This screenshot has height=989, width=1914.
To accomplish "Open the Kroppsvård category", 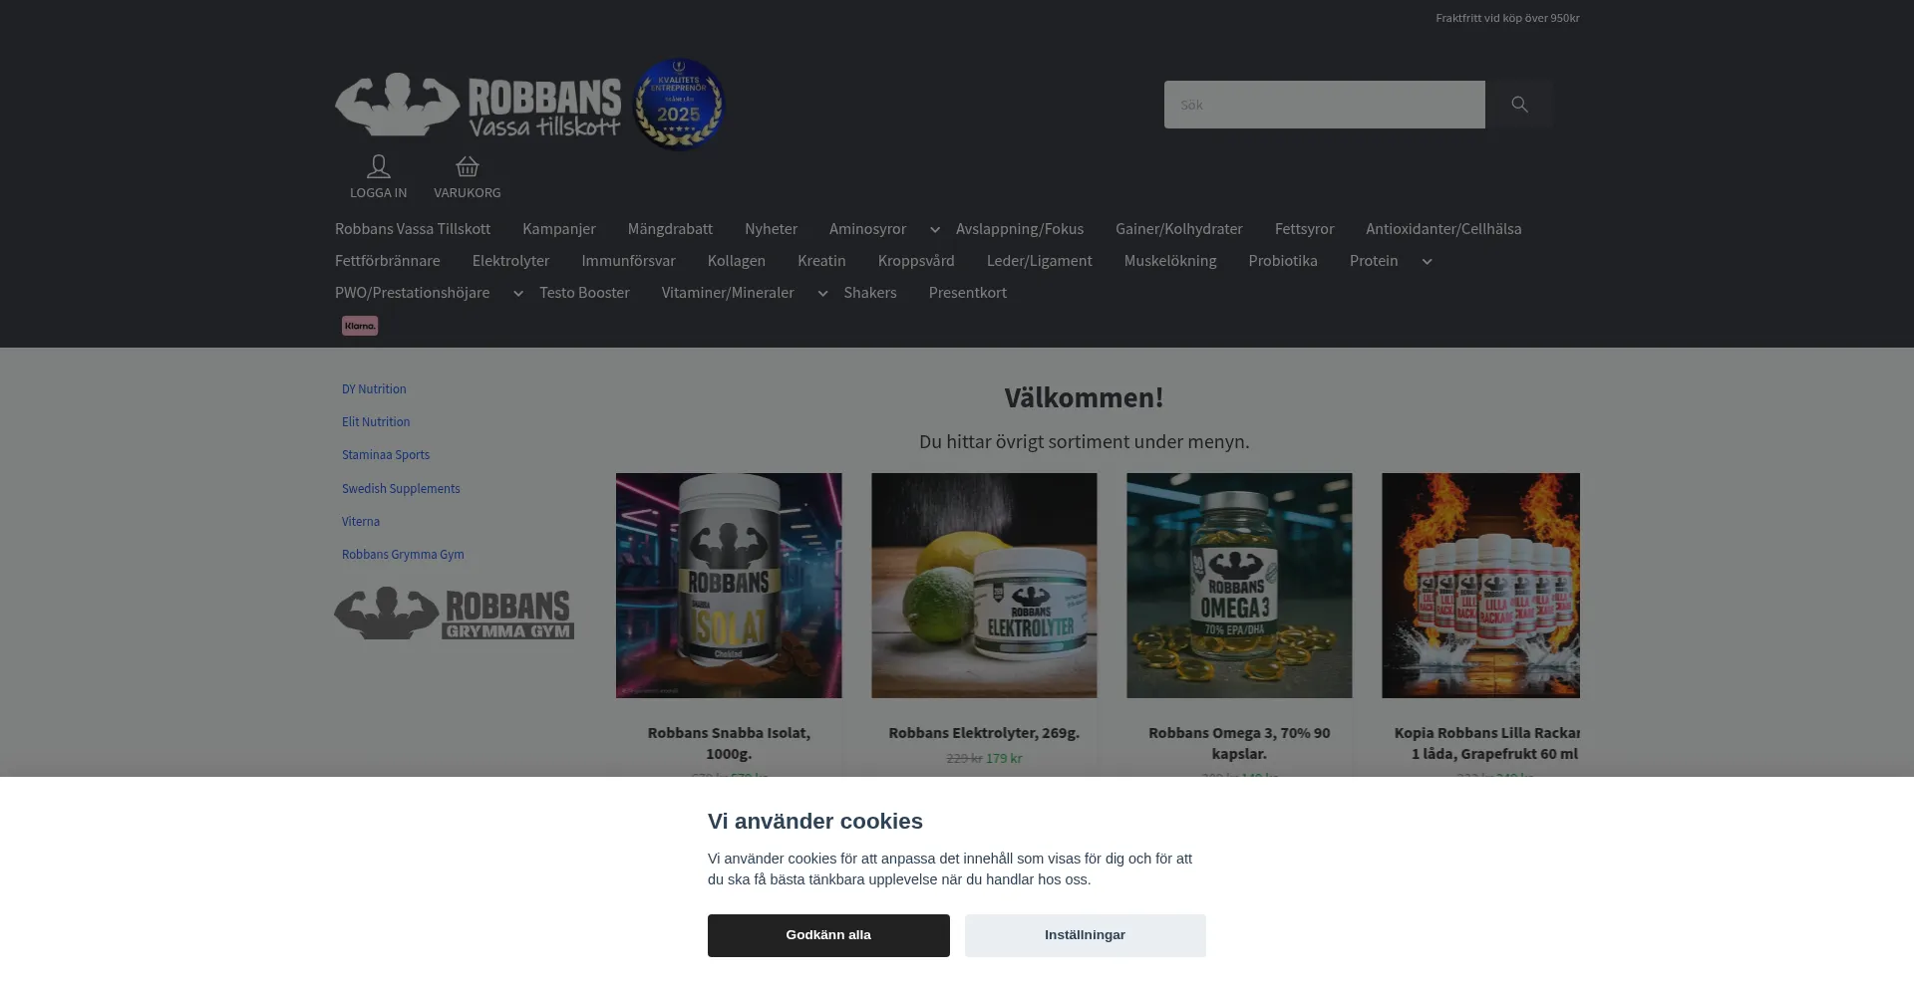I will [x=916, y=261].
